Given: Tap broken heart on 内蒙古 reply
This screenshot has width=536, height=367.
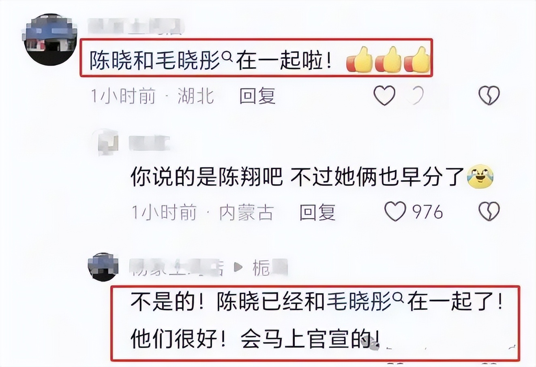Looking at the screenshot, I should pos(489,212).
